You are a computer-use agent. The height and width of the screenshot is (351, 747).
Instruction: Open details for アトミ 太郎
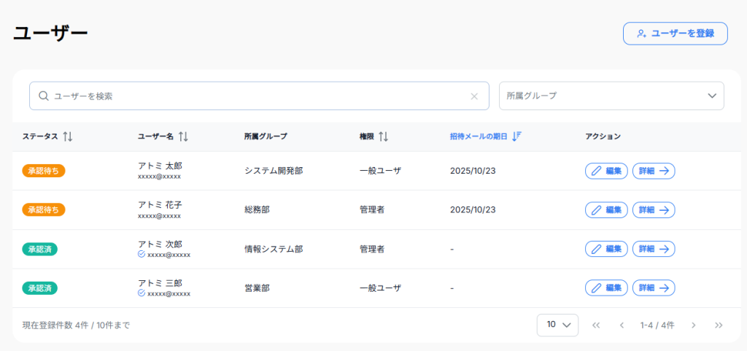(653, 171)
